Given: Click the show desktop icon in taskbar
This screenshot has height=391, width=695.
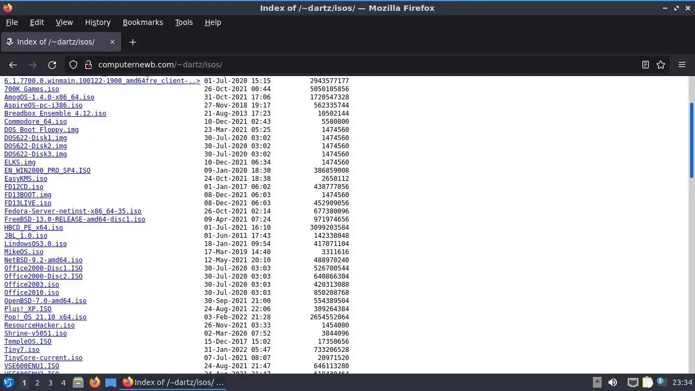Looking at the screenshot, I should (x=111, y=382).
